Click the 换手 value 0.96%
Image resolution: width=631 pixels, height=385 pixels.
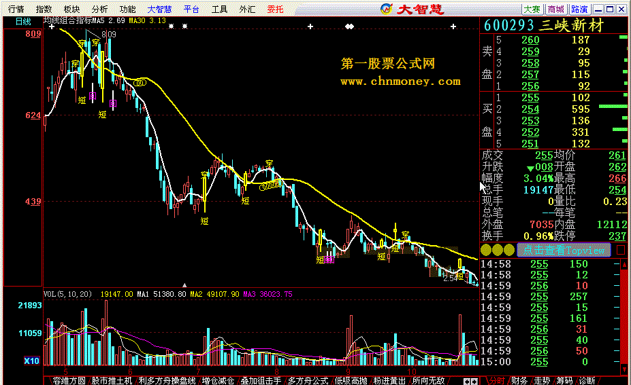click(538, 236)
